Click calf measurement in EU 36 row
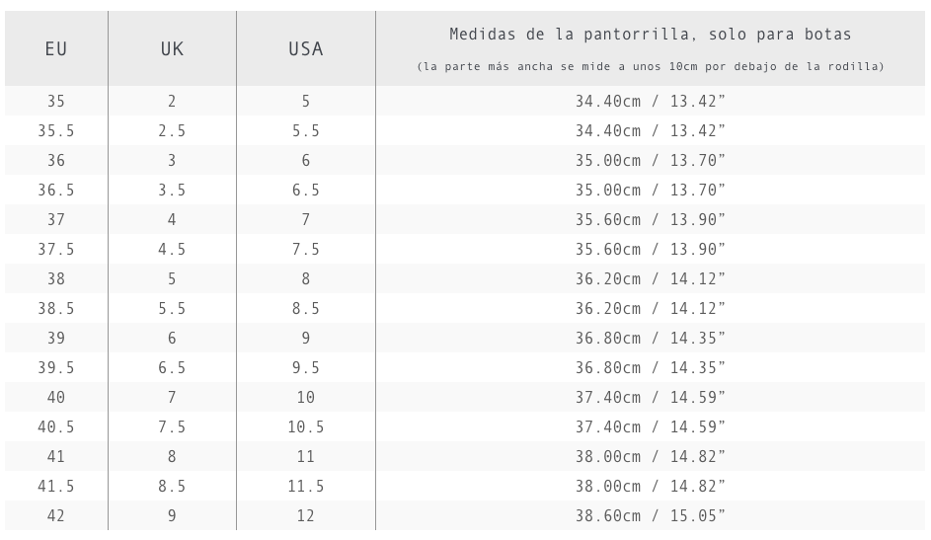931x540 pixels. [651, 160]
